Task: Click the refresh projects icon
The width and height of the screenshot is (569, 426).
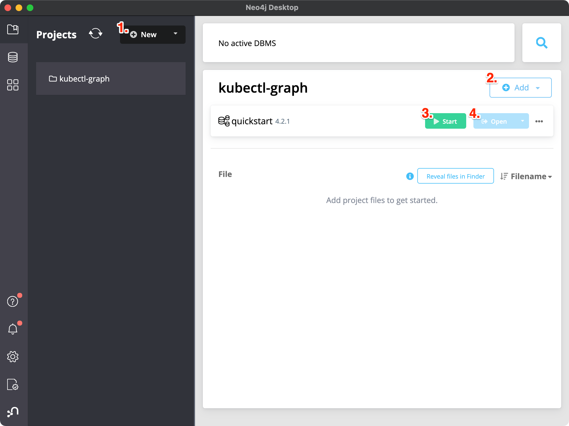Action: [x=96, y=34]
